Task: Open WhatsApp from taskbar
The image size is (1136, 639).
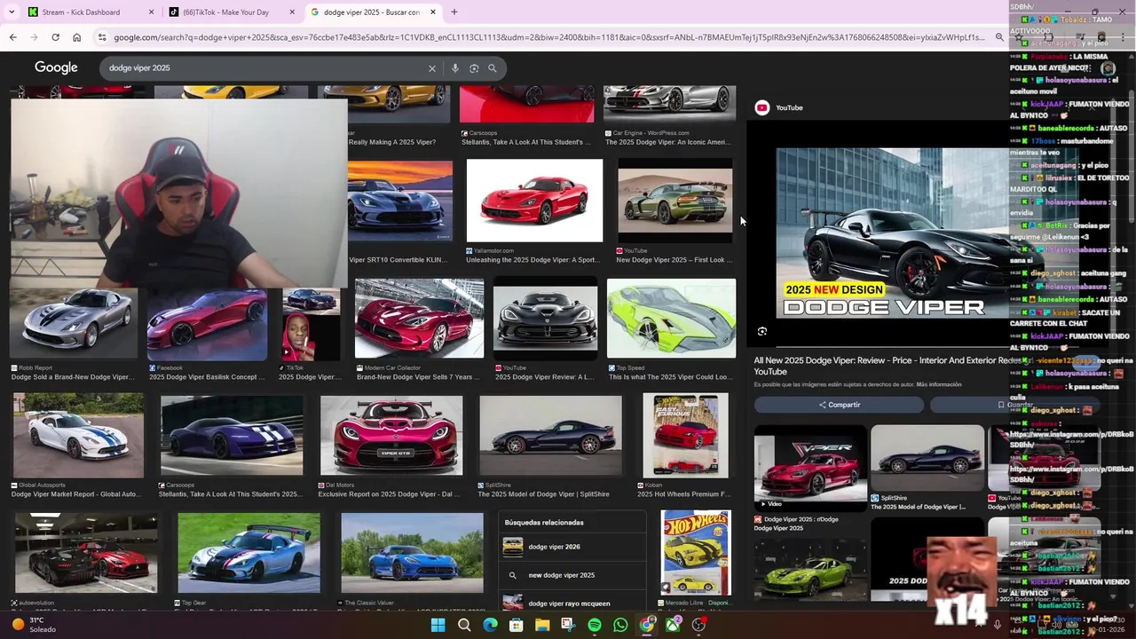Action: click(620, 625)
